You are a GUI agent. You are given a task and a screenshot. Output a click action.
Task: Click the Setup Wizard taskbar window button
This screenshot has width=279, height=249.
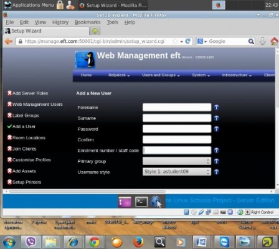[113, 5]
